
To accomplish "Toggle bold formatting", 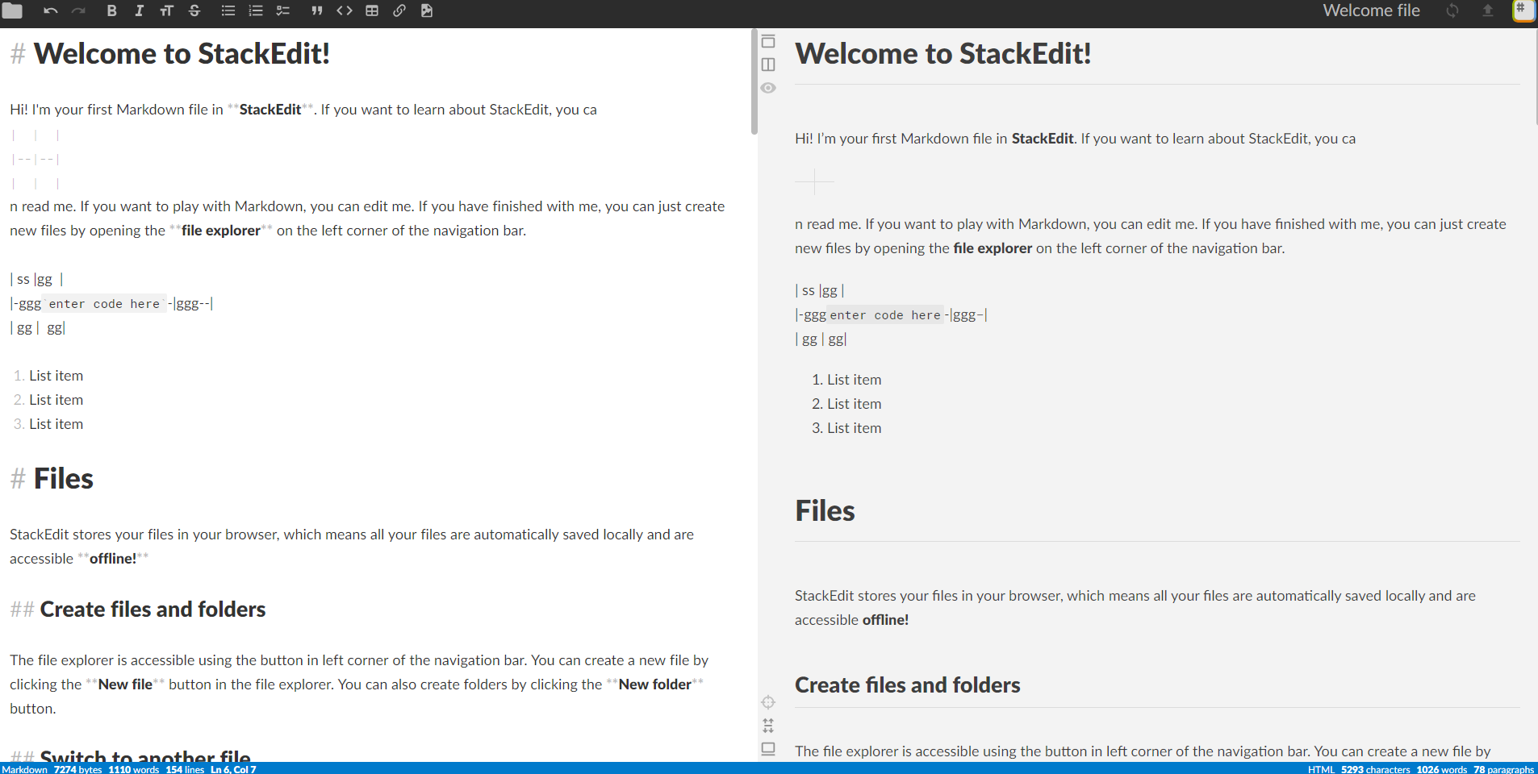I will [112, 10].
